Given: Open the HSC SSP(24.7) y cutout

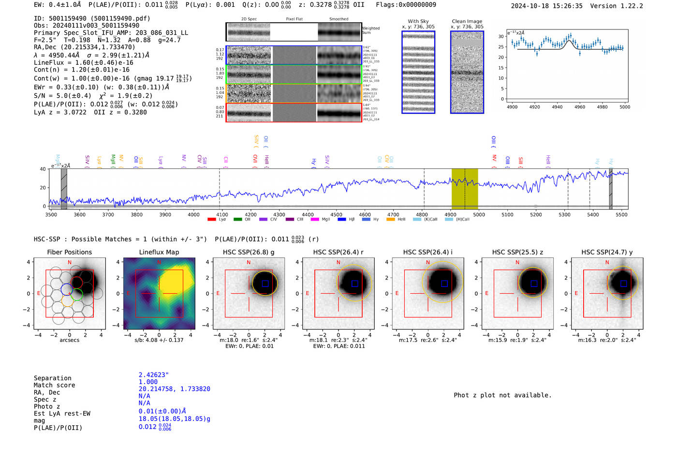Looking at the screenshot, I should pos(607,294).
